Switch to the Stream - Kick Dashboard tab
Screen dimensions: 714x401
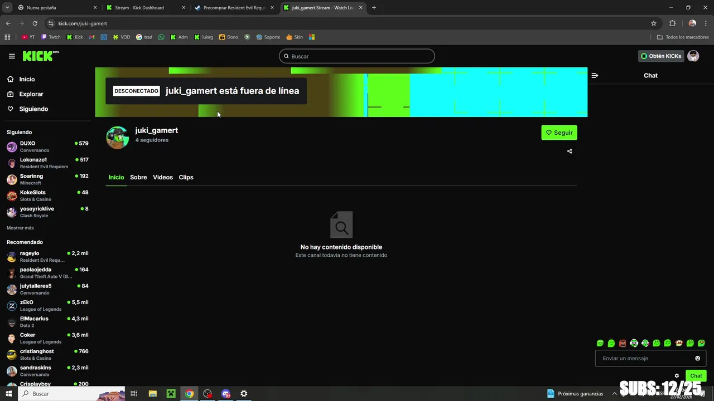tap(145, 8)
